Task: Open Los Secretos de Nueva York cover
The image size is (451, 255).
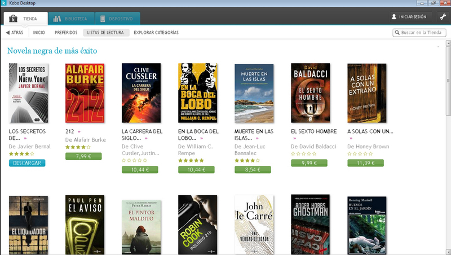Action: tap(29, 93)
